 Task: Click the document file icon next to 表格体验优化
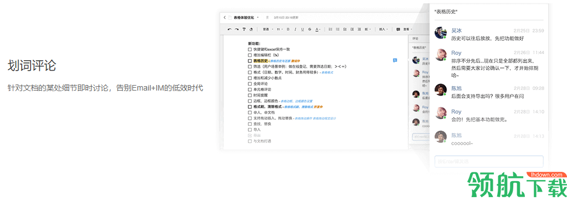click(x=229, y=17)
